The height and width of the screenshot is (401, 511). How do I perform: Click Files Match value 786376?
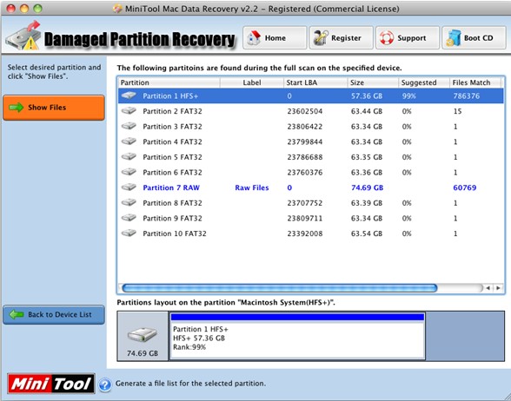coord(467,96)
